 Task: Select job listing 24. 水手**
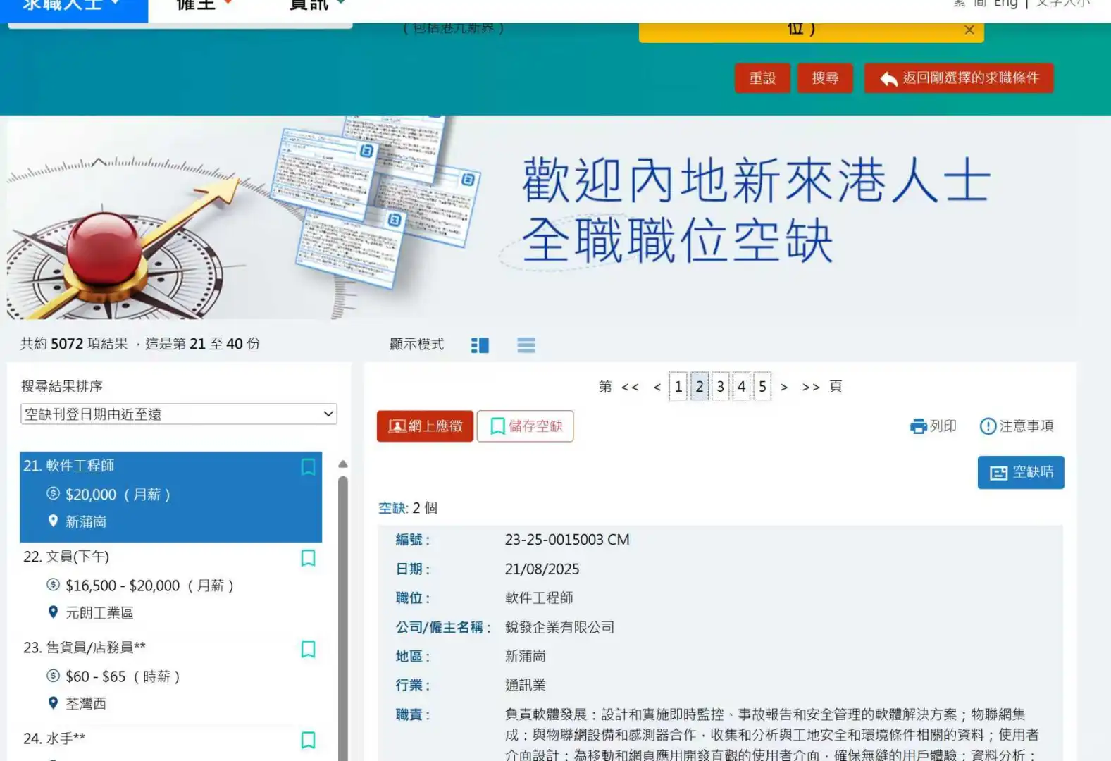[170, 743]
